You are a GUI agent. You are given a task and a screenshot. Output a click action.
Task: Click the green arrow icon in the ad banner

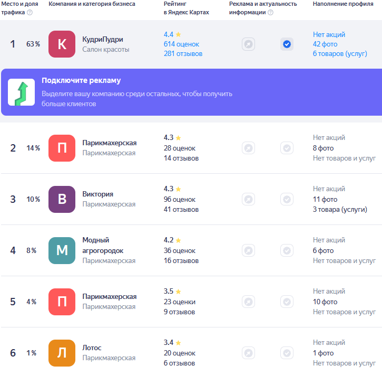point(22,92)
